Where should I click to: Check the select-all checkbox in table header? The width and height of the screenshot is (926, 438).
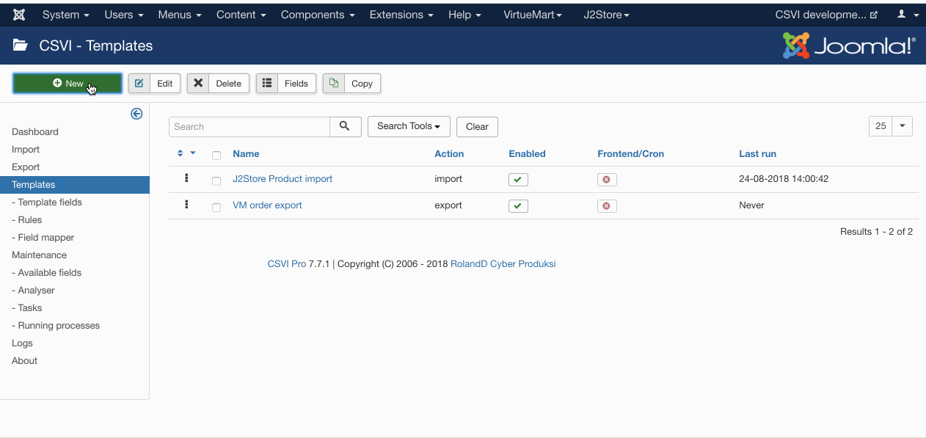(x=216, y=155)
